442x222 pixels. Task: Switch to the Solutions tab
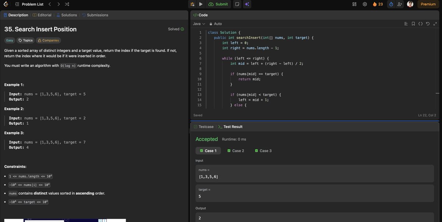pos(66,15)
